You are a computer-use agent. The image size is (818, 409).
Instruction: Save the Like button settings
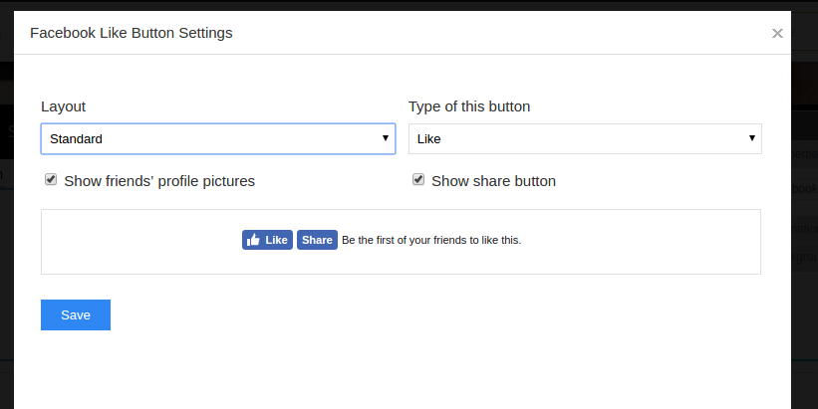76,314
